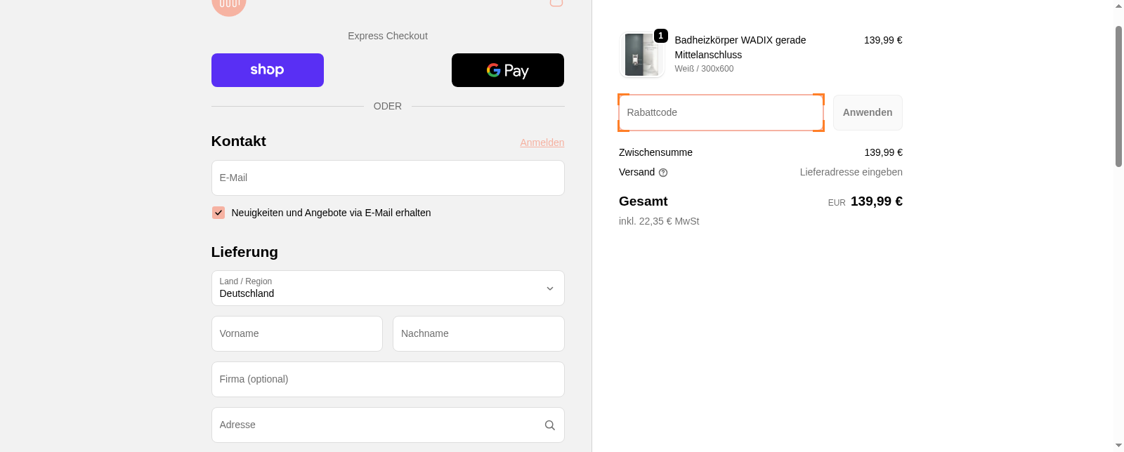Click the scrollbar up arrow
Screen dimensions: 1124x452
tap(1119, 6)
